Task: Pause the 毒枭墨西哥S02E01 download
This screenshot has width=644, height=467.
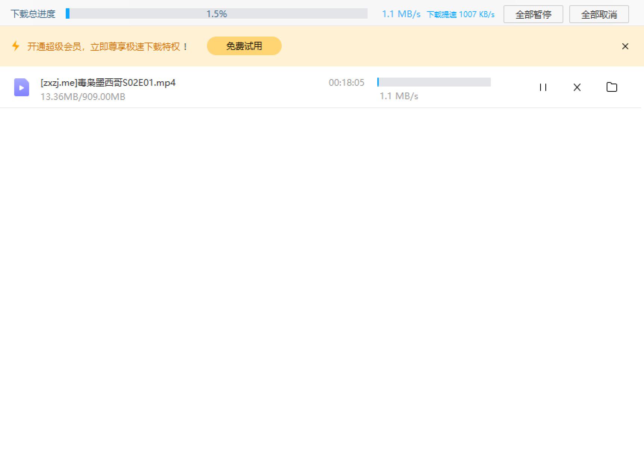Action: (x=543, y=87)
